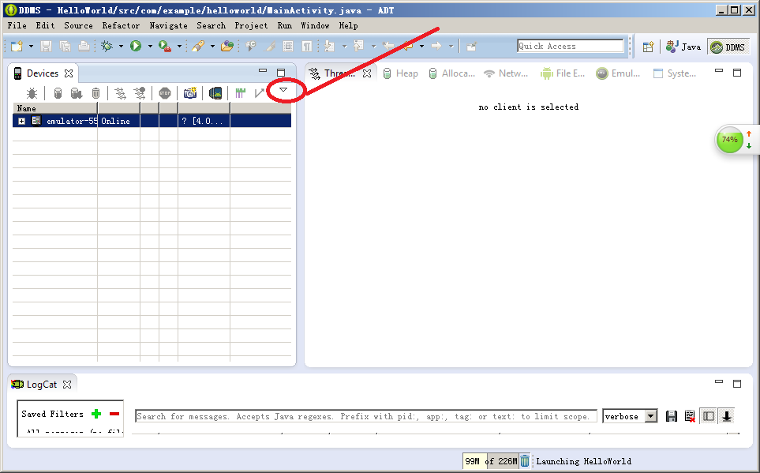This screenshot has height=473, width=760.
Task: Click the Name column header in Devices
Action: point(54,108)
